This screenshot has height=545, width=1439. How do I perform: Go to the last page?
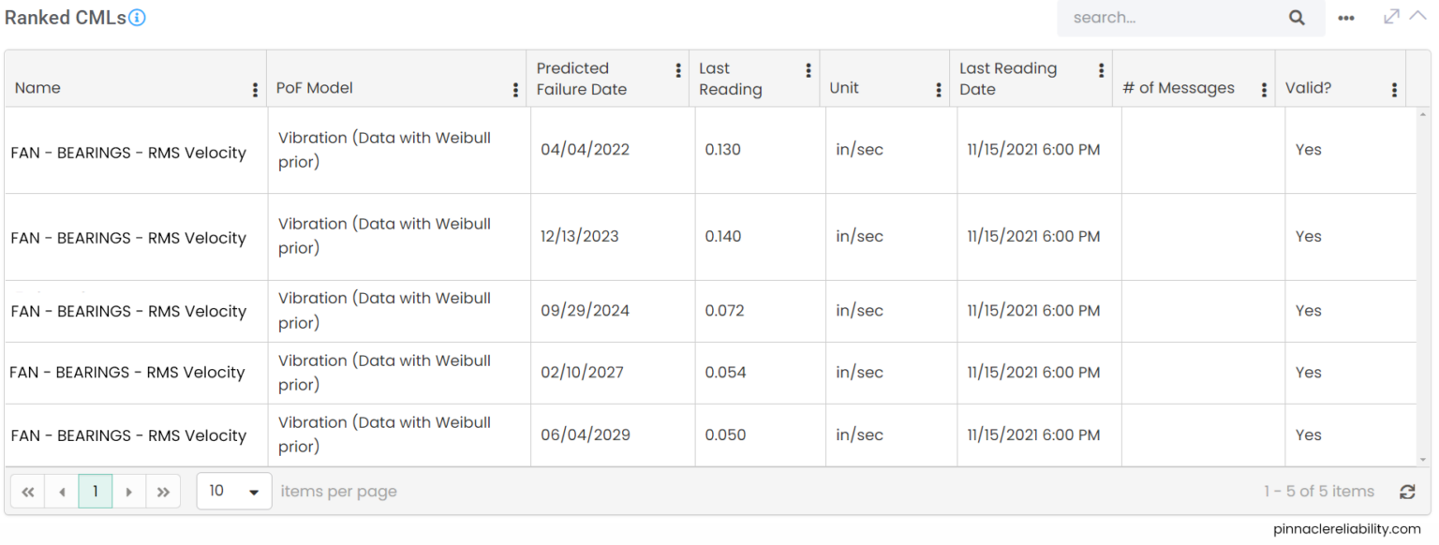(x=163, y=492)
